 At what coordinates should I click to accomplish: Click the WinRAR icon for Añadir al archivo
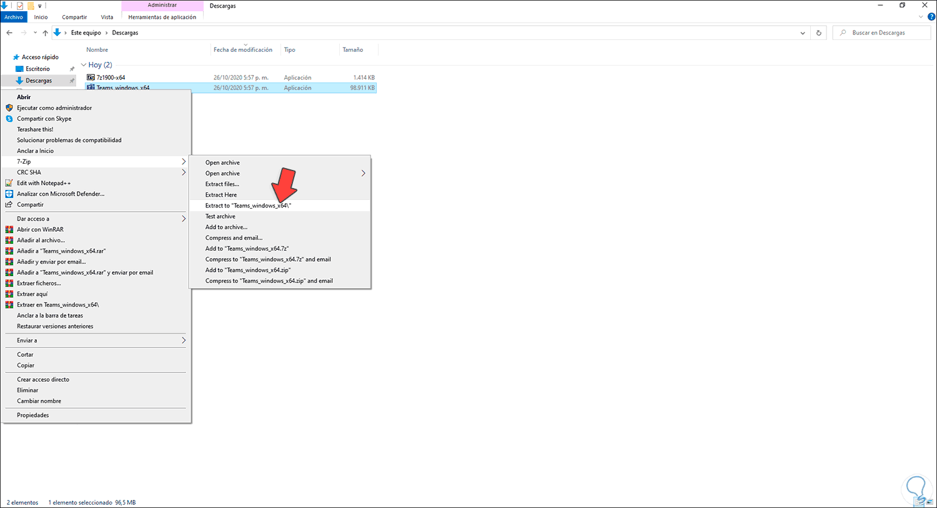click(9, 240)
